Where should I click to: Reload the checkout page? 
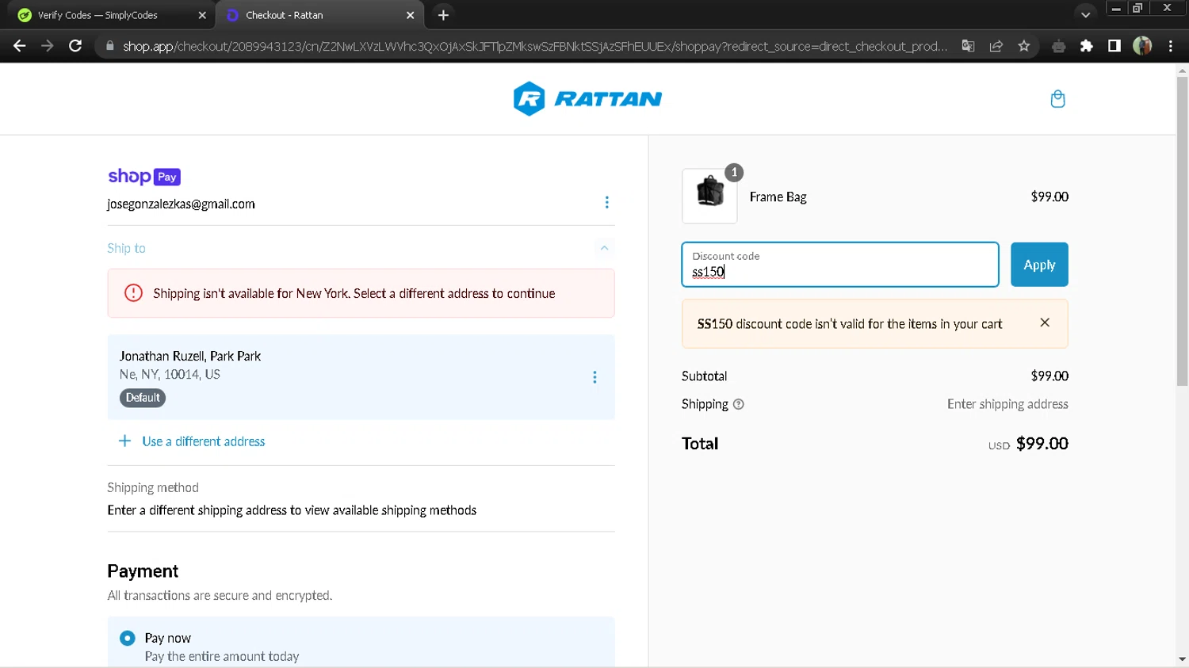click(x=75, y=46)
